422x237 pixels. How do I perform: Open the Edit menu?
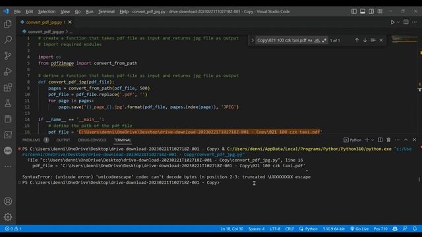coord(29,11)
